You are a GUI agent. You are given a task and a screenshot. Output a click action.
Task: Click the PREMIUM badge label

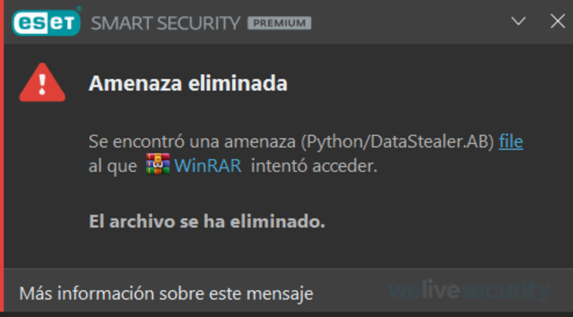[x=280, y=23]
